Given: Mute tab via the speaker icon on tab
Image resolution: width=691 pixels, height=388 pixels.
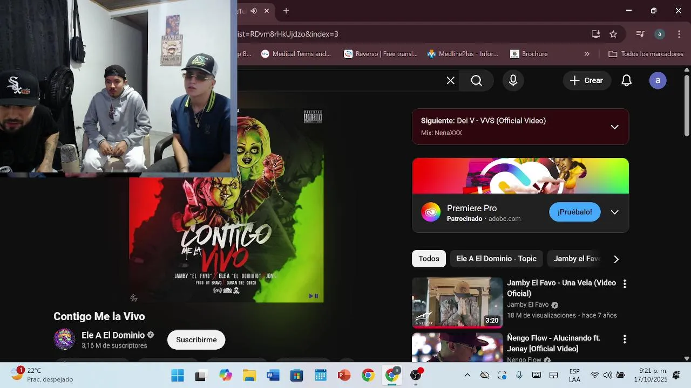Looking at the screenshot, I should tap(254, 11).
